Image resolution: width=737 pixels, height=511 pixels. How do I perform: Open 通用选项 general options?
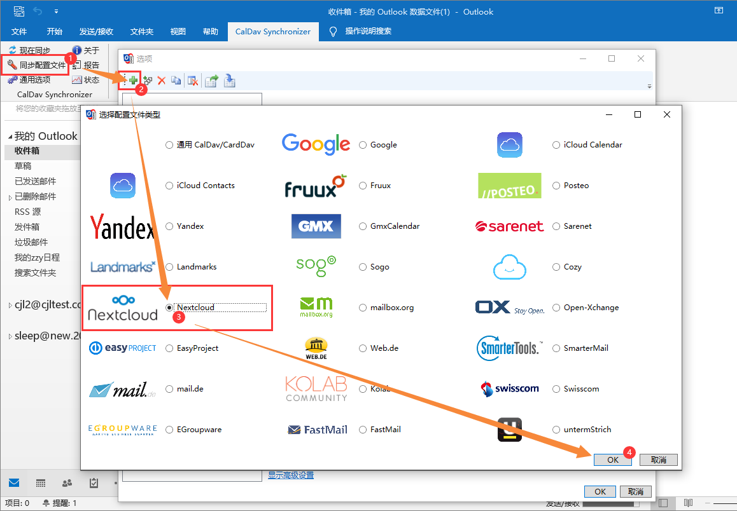(29, 80)
